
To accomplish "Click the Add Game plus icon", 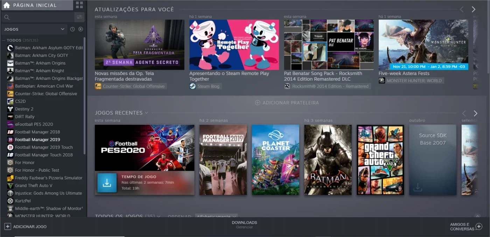I will [x=7, y=227].
